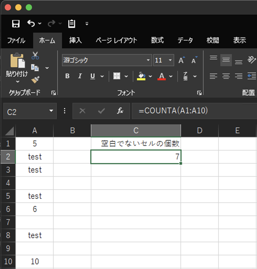257x269 pixels.
Task: Open the データ ribbon tab
Action: click(185, 41)
